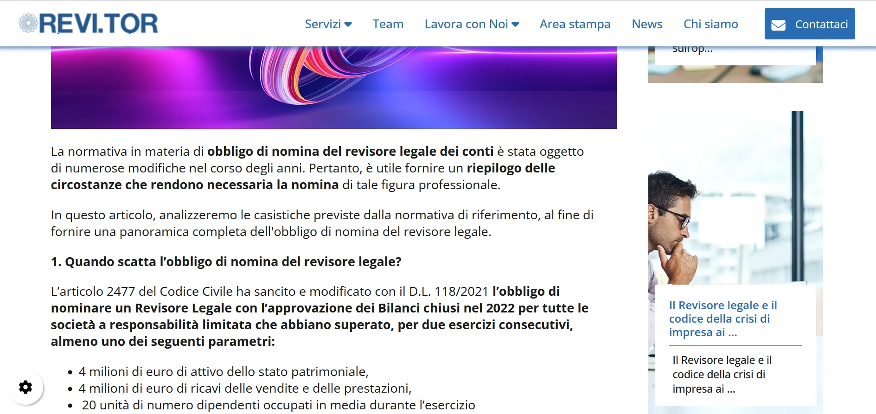Image resolution: width=876 pixels, height=414 pixels.
Task: Expand the Servizi dropdown arrow
Action: point(348,25)
